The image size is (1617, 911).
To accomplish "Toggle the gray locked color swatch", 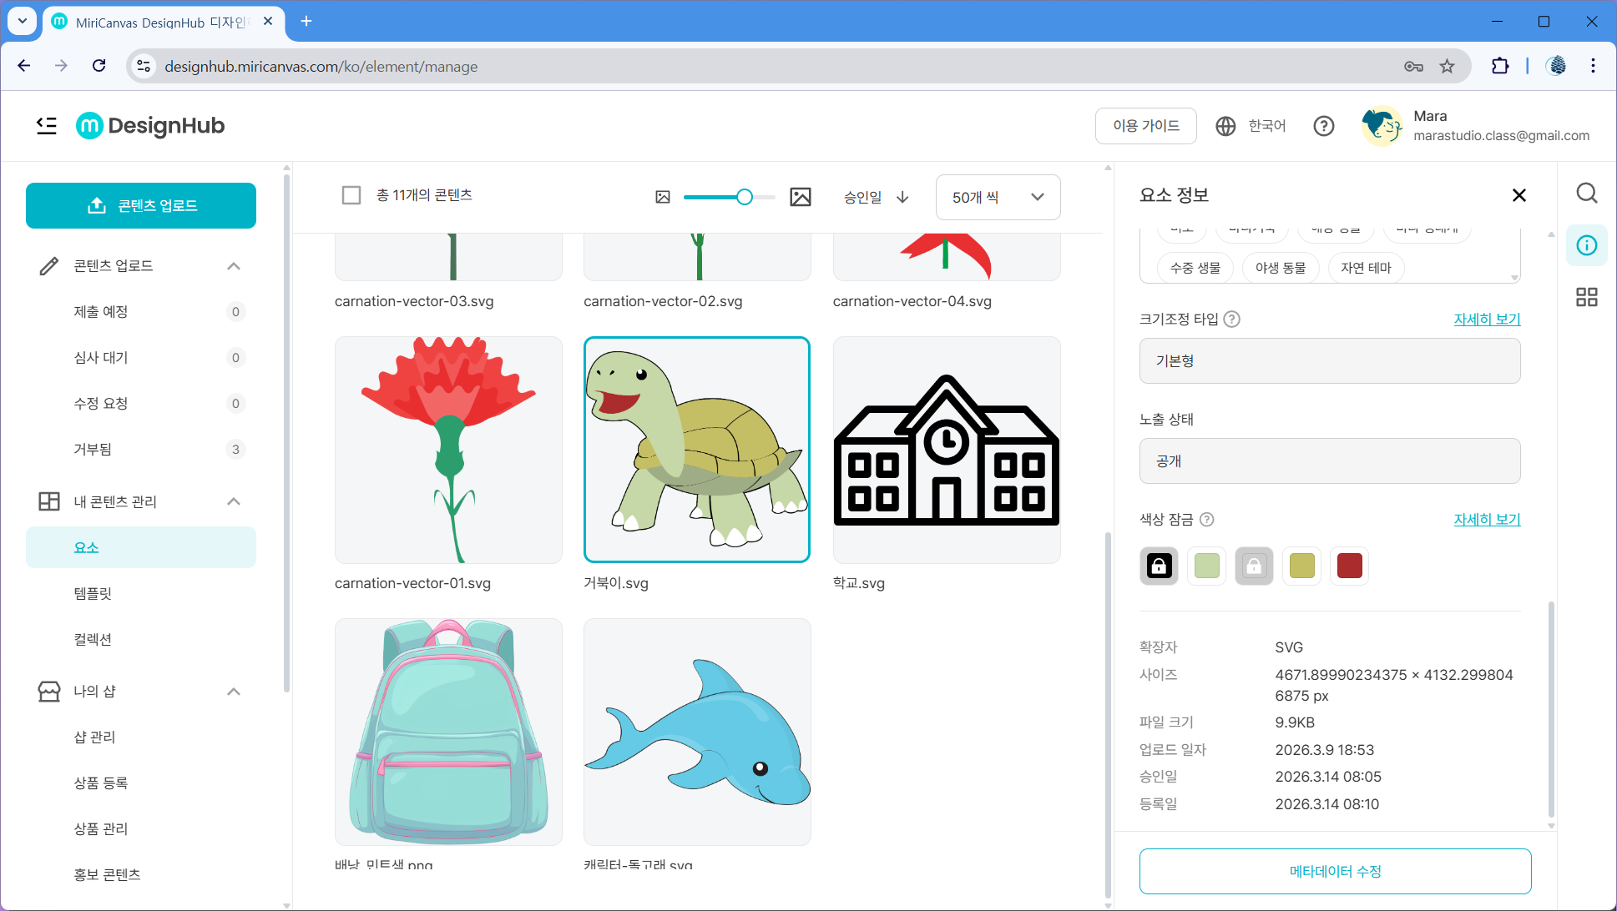I will tap(1254, 566).
